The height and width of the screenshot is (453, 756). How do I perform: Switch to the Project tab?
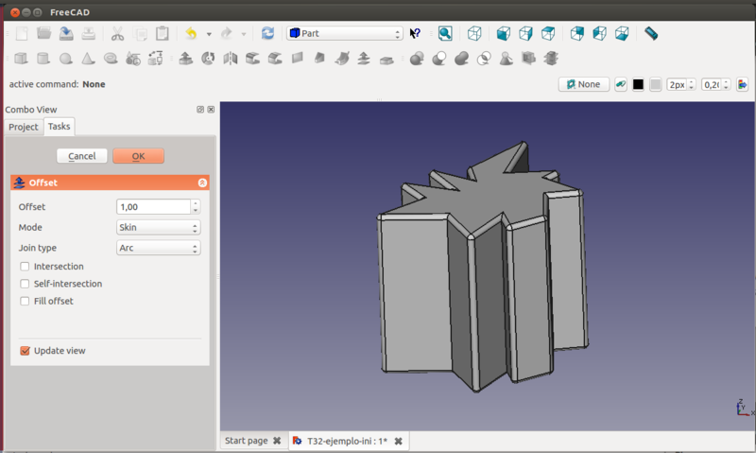click(x=24, y=127)
